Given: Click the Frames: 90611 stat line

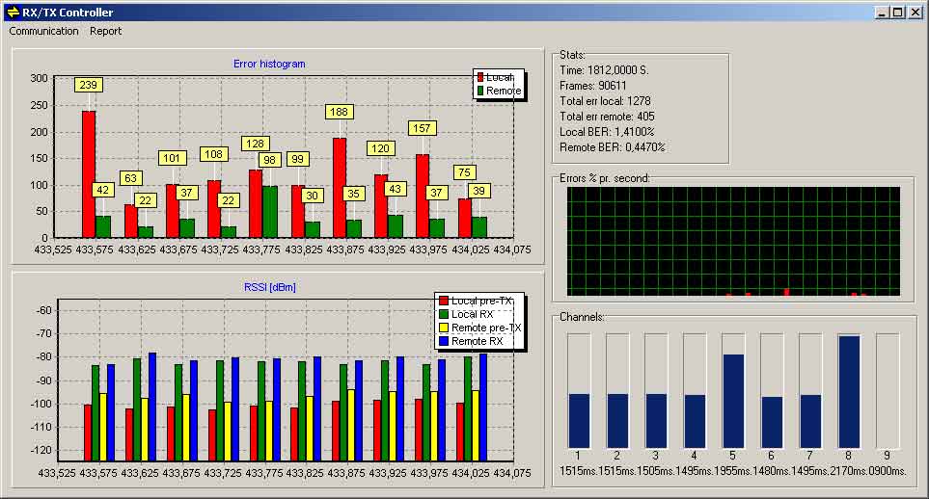Looking at the screenshot, I should 592,86.
